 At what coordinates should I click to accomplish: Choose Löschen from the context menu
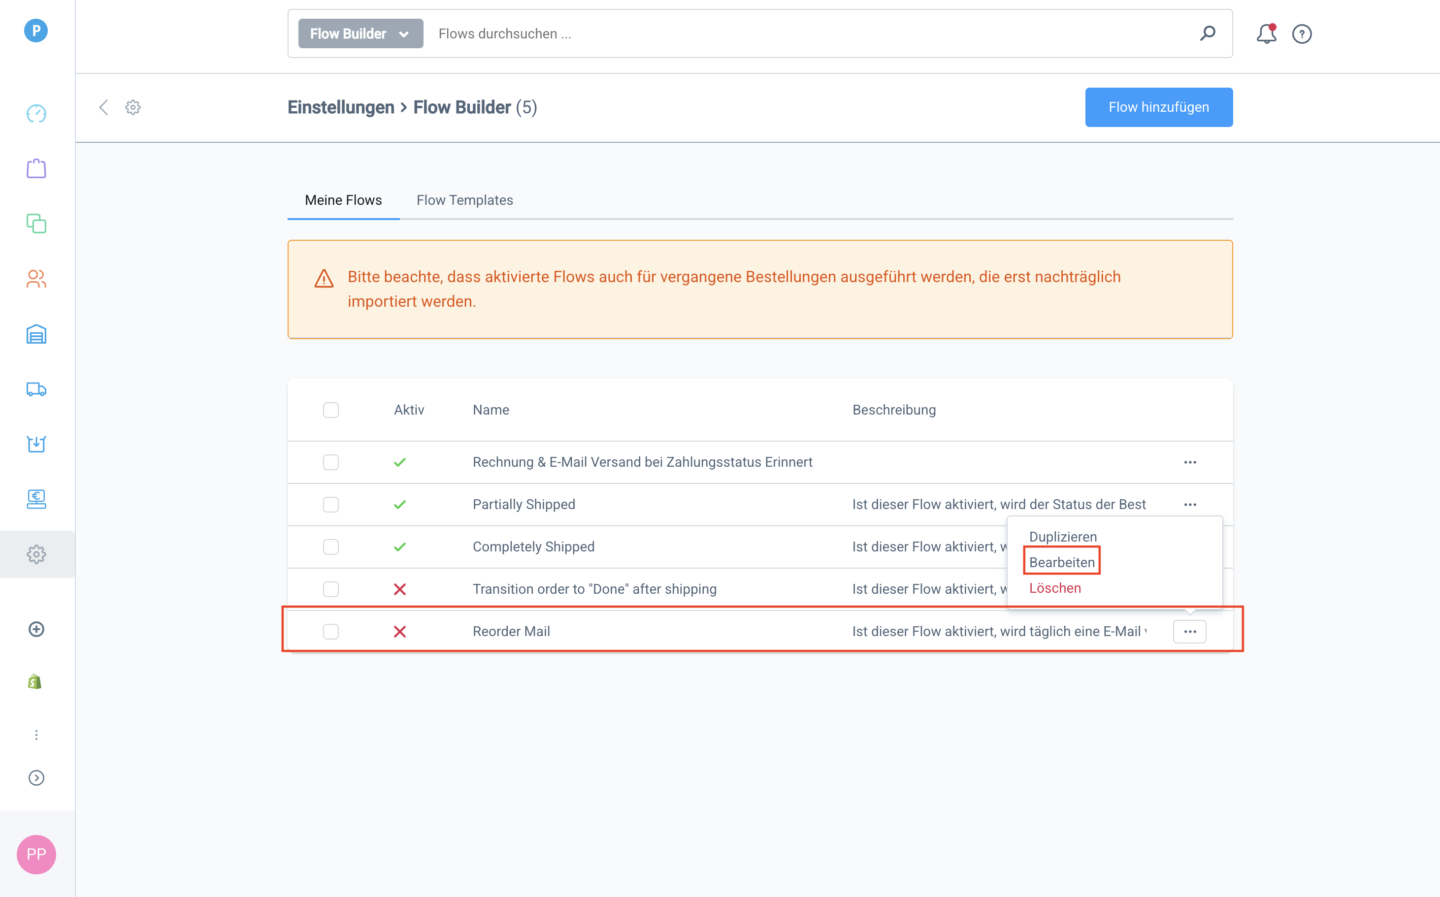pyautogui.click(x=1054, y=588)
